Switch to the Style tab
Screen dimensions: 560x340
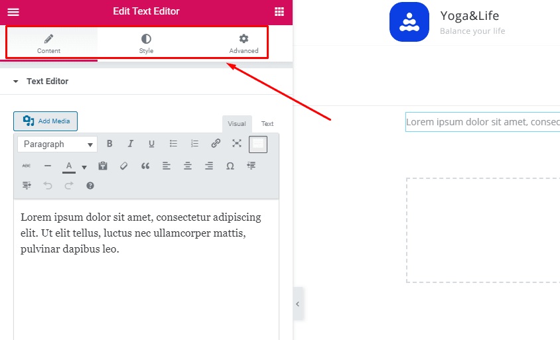coord(146,44)
